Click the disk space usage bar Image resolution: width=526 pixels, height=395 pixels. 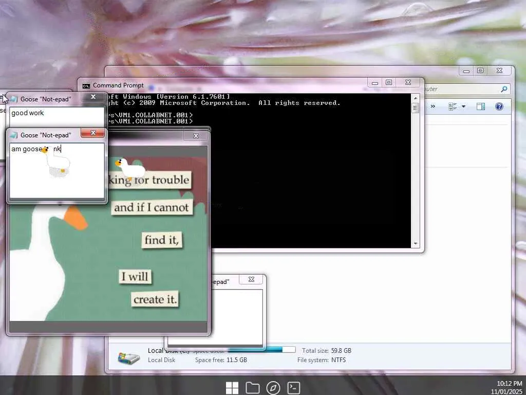[261, 349]
